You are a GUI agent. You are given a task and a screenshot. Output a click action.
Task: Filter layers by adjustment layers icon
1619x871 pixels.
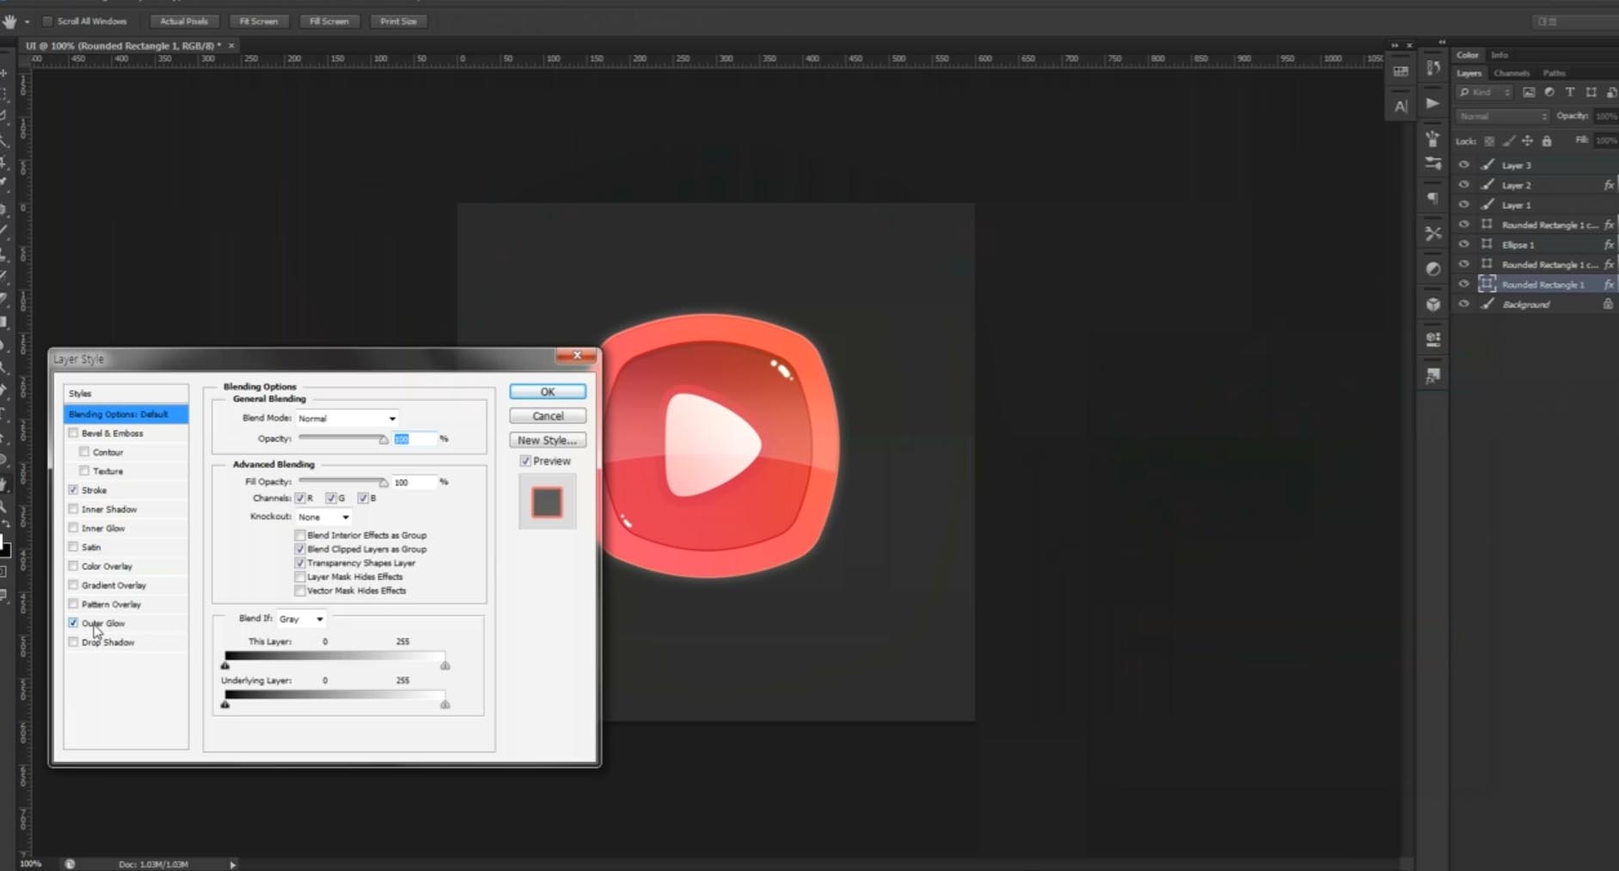pos(1549,92)
